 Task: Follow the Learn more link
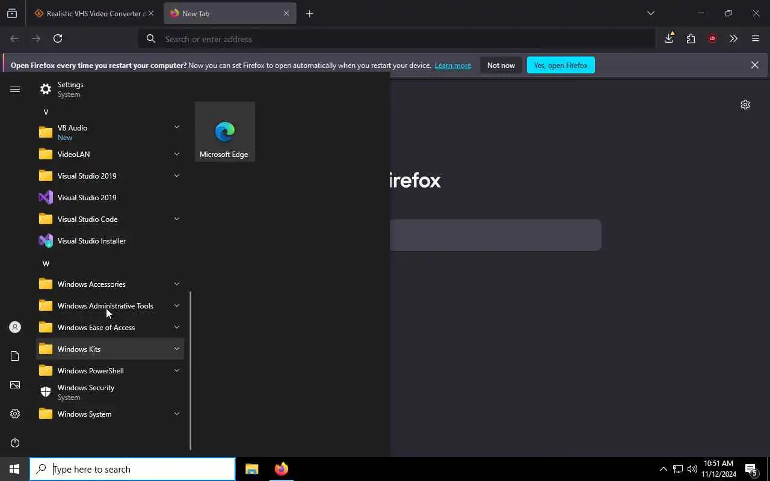pyautogui.click(x=453, y=66)
